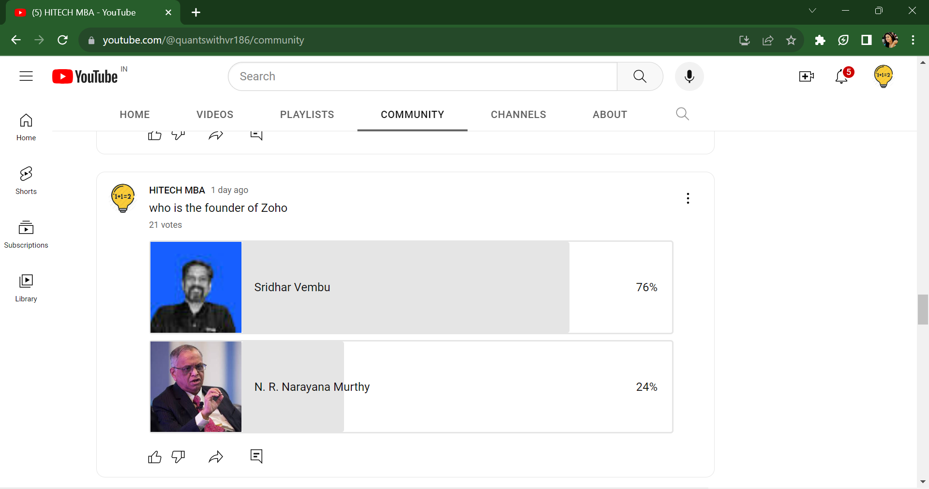
Task: Click the '21 votes' text
Action: (165, 225)
